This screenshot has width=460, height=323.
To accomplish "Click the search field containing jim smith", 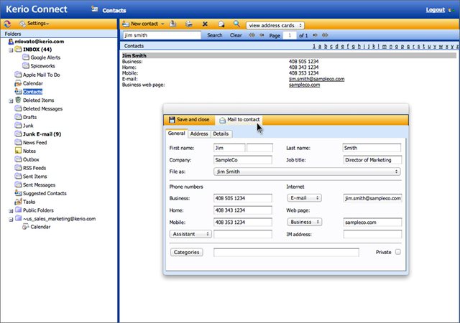I will pos(162,35).
